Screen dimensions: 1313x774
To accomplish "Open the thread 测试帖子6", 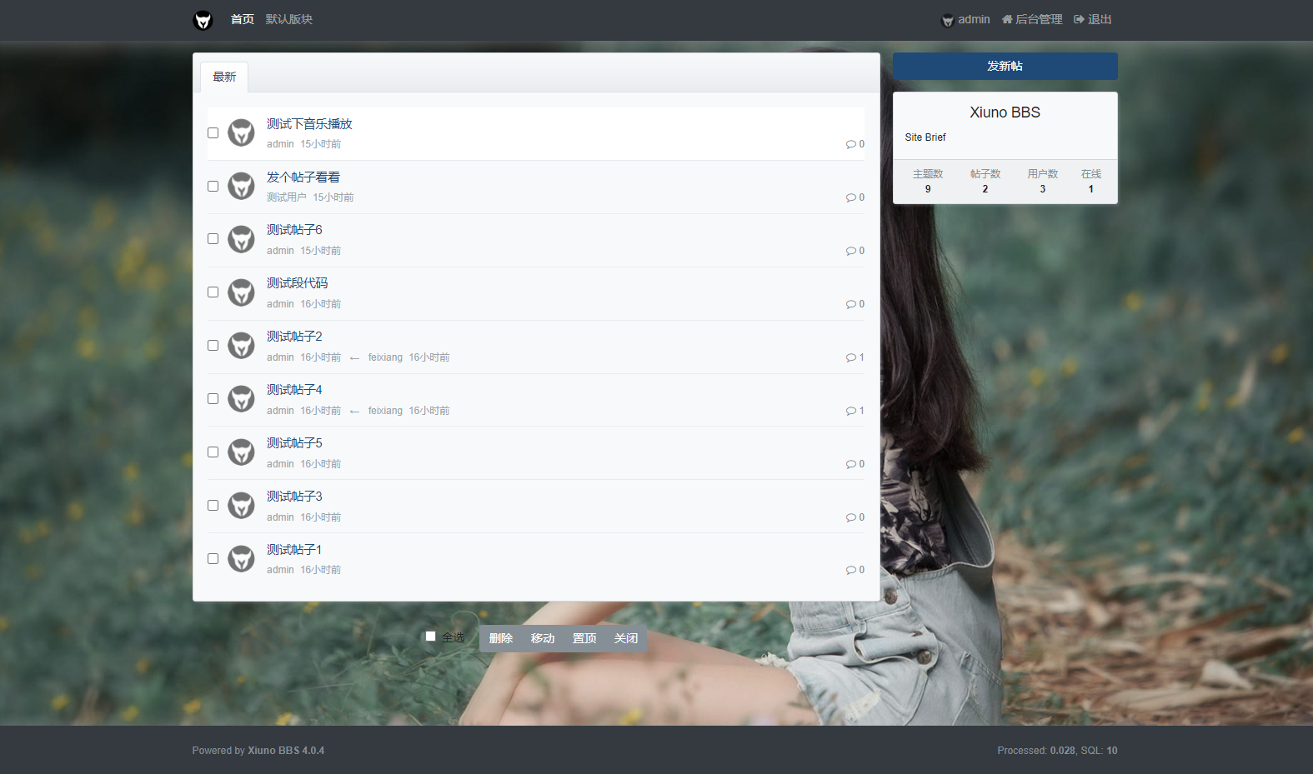I will (x=294, y=230).
